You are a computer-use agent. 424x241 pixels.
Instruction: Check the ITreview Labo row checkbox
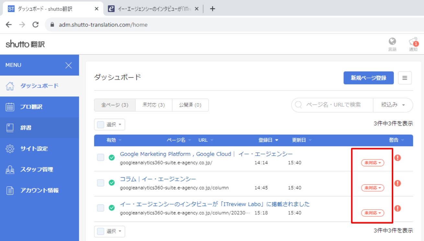pyautogui.click(x=101, y=208)
